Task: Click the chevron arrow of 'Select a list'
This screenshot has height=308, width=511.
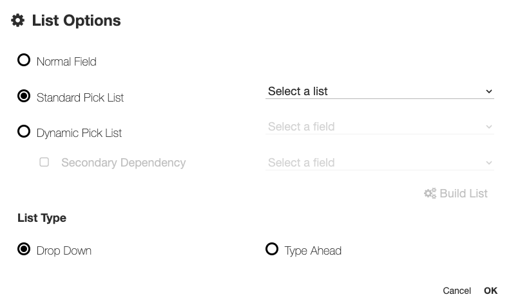Action: tap(489, 91)
